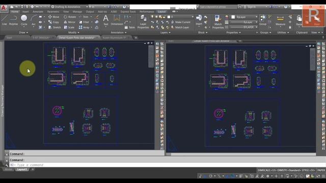The width and height of the screenshot is (326, 183).
Task: Open the status bar customization menu
Action: point(323,176)
